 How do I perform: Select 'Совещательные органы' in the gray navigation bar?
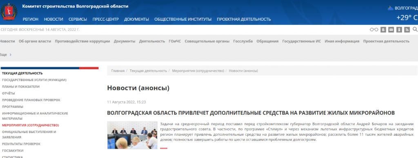(207, 41)
